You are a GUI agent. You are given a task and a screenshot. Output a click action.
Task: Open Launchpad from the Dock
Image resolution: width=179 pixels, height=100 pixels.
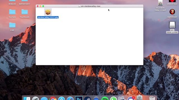(36, 98)
